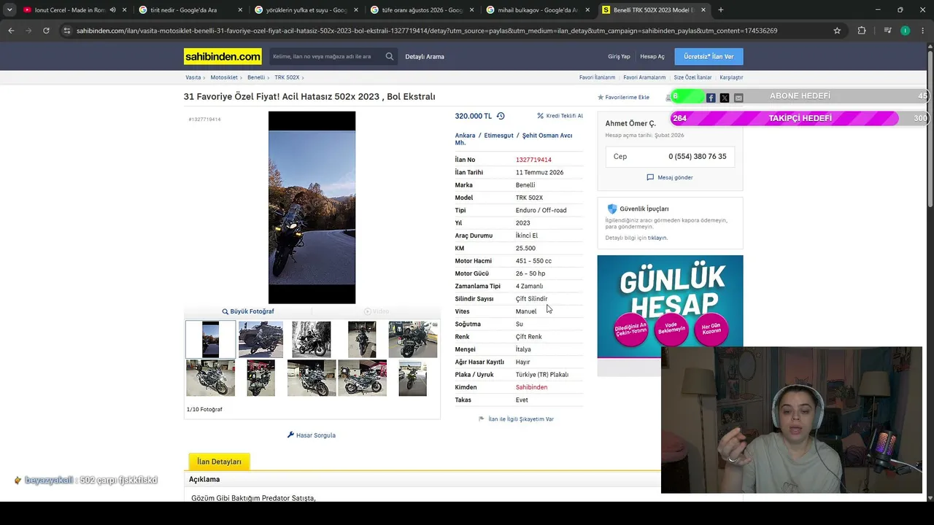934x525 pixels.
Task: Click the price 320.000 TL
Action: tap(474, 116)
